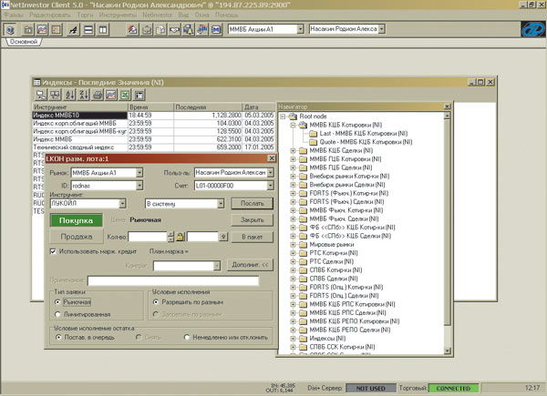This screenshot has height=396, width=547.
Task: Select 'Постав. в очередь' radio option
Action: (58, 337)
